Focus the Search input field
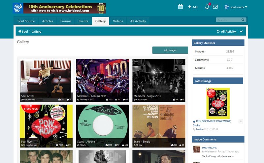264x163 pixels. (229, 20)
